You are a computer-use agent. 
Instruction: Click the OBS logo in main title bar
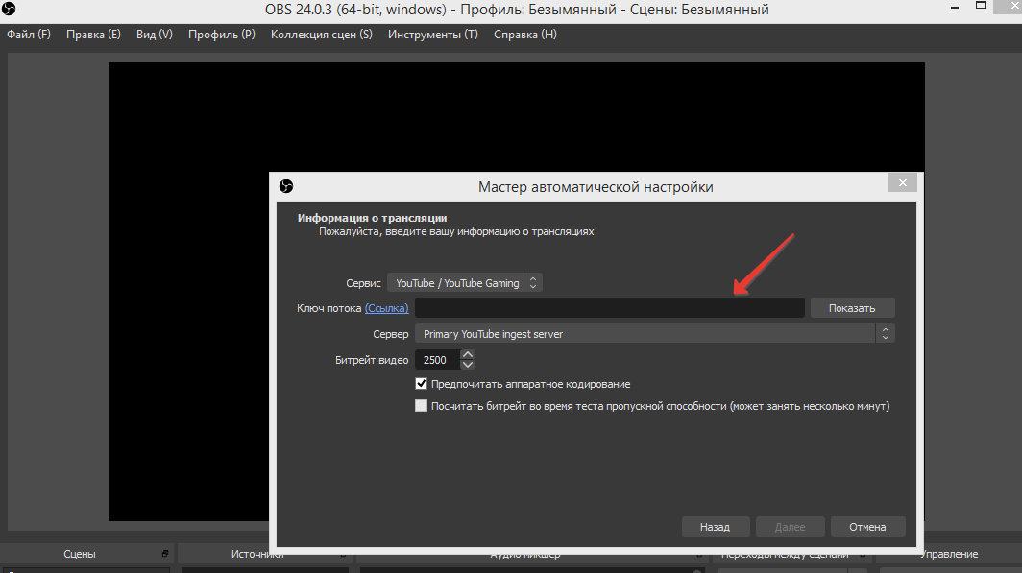coord(11,10)
